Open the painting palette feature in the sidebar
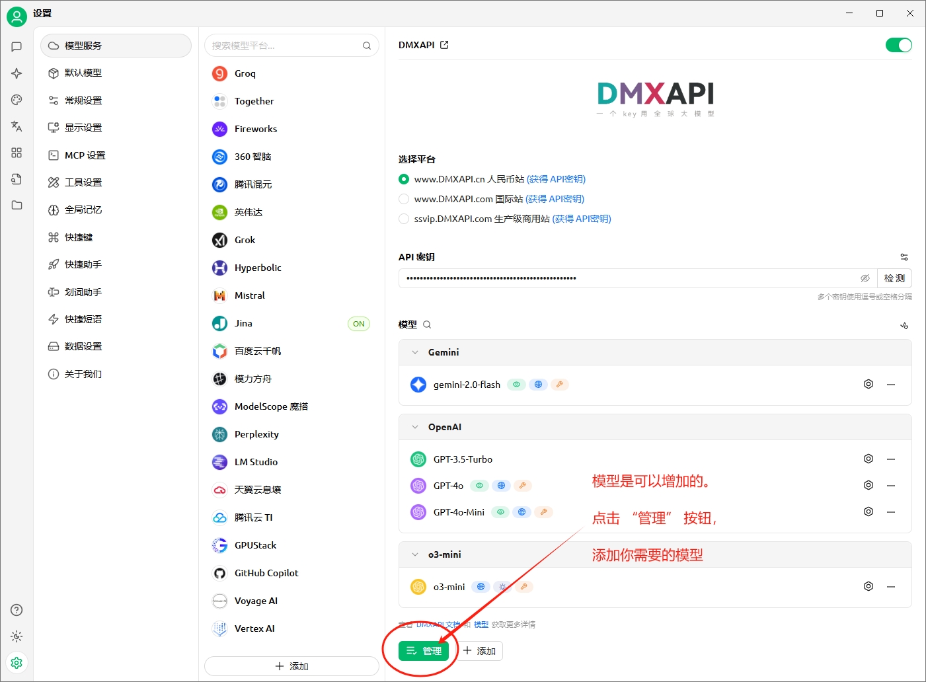Image resolution: width=926 pixels, height=682 pixels. 17,100
